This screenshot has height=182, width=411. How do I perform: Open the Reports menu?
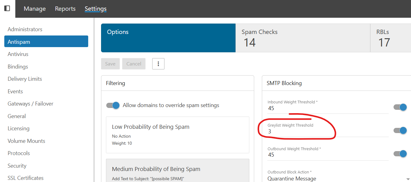tap(65, 9)
